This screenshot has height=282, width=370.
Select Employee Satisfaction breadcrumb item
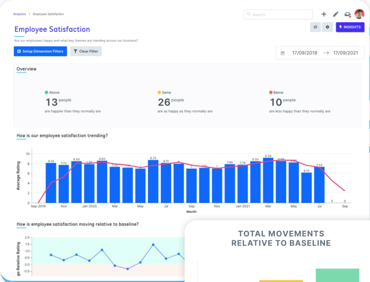tap(48, 14)
